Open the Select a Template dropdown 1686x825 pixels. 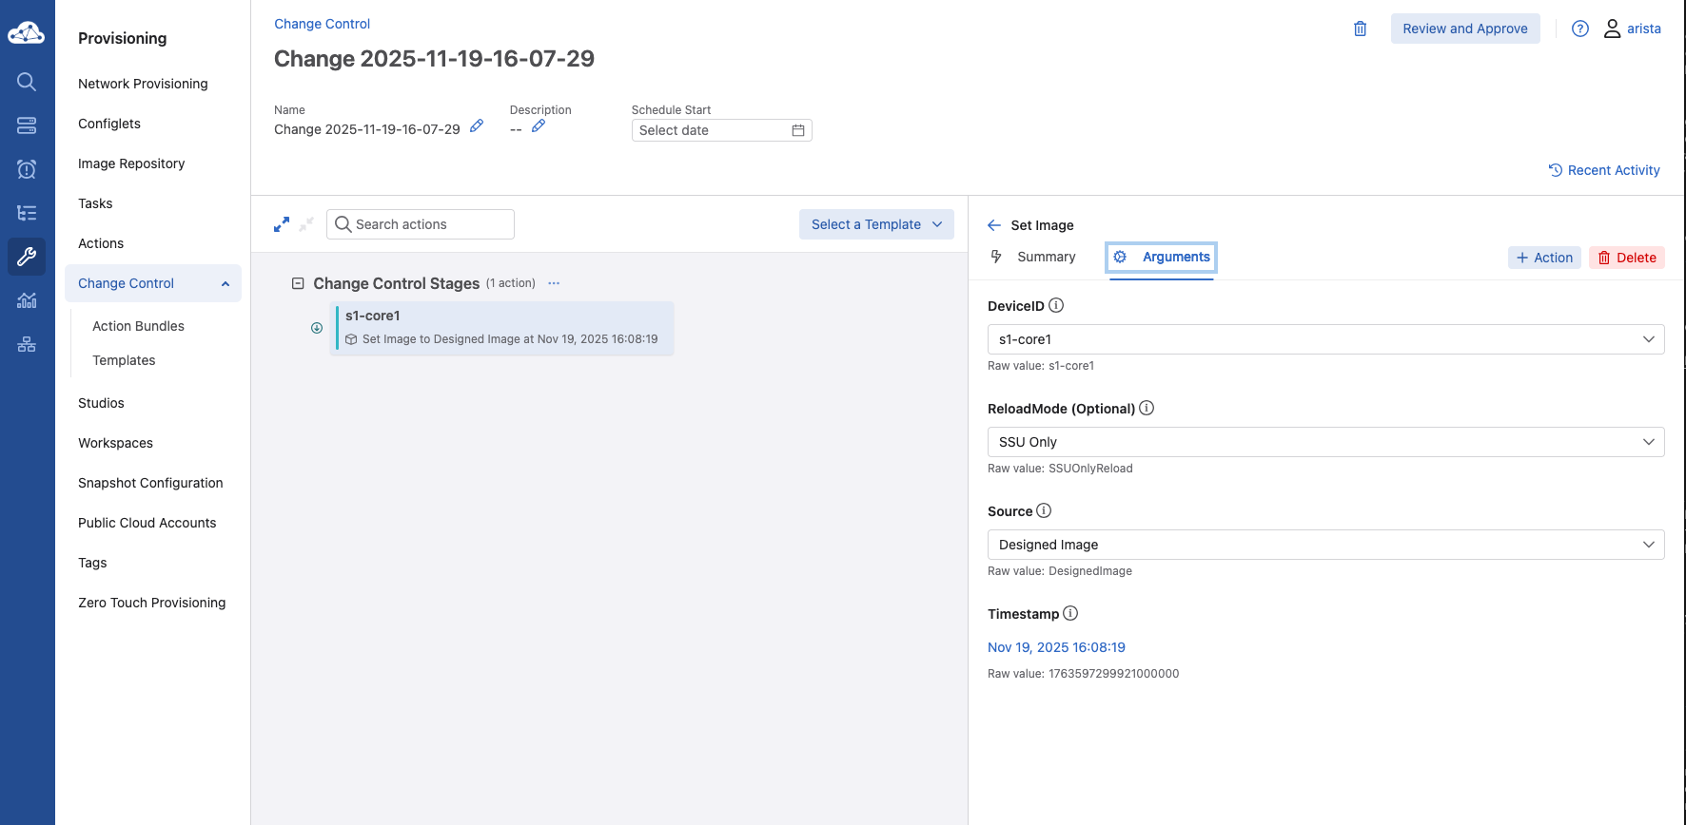pyautogui.click(x=875, y=224)
